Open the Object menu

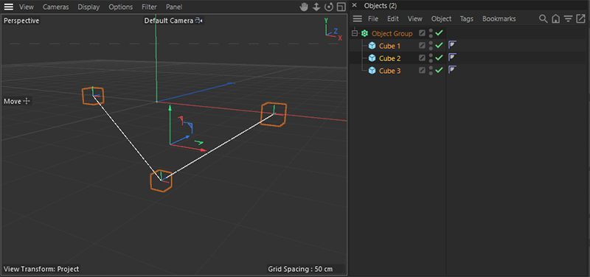pyautogui.click(x=441, y=19)
